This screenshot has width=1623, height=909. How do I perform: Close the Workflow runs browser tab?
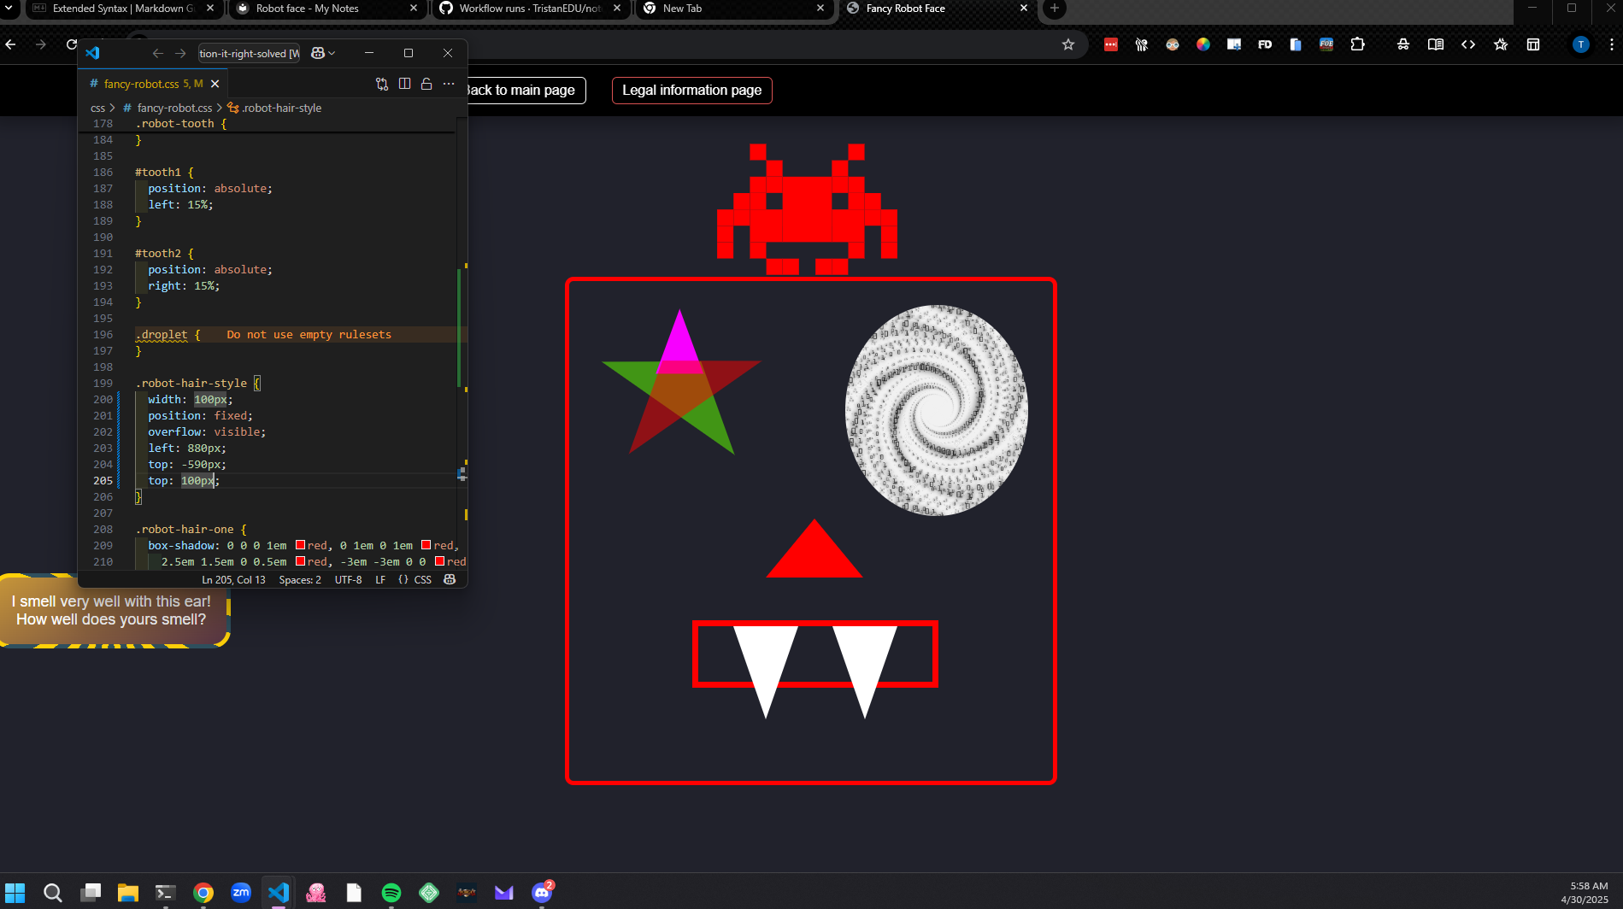[617, 9]
